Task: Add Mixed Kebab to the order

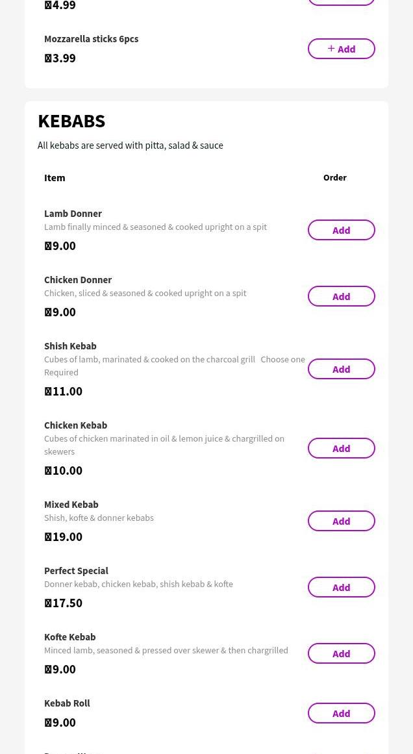Action: coord(341,520)
